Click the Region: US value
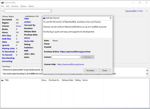 (x=17, y=23)
